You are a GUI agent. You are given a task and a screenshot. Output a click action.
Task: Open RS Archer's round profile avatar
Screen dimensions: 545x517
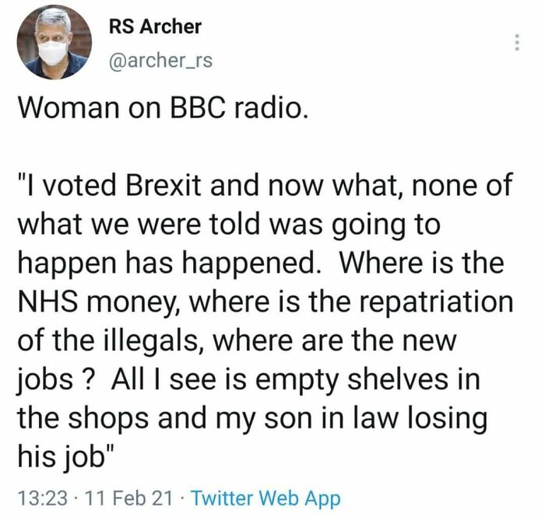coord(54,42)
